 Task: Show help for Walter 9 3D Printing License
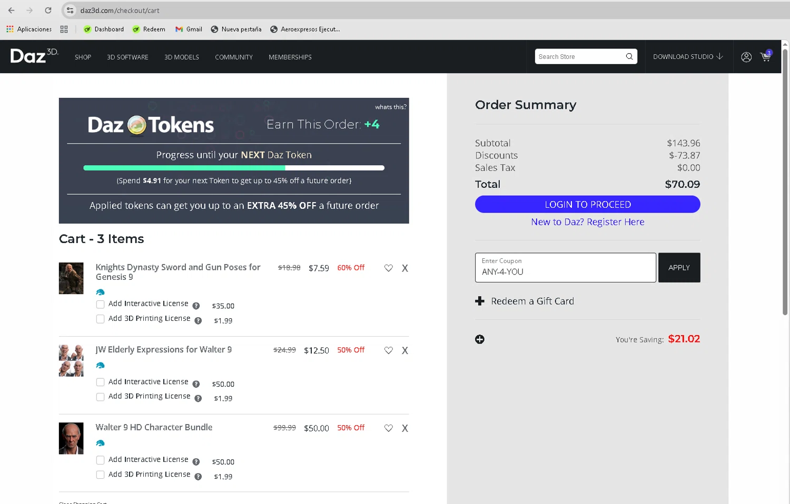pos(198,476)
